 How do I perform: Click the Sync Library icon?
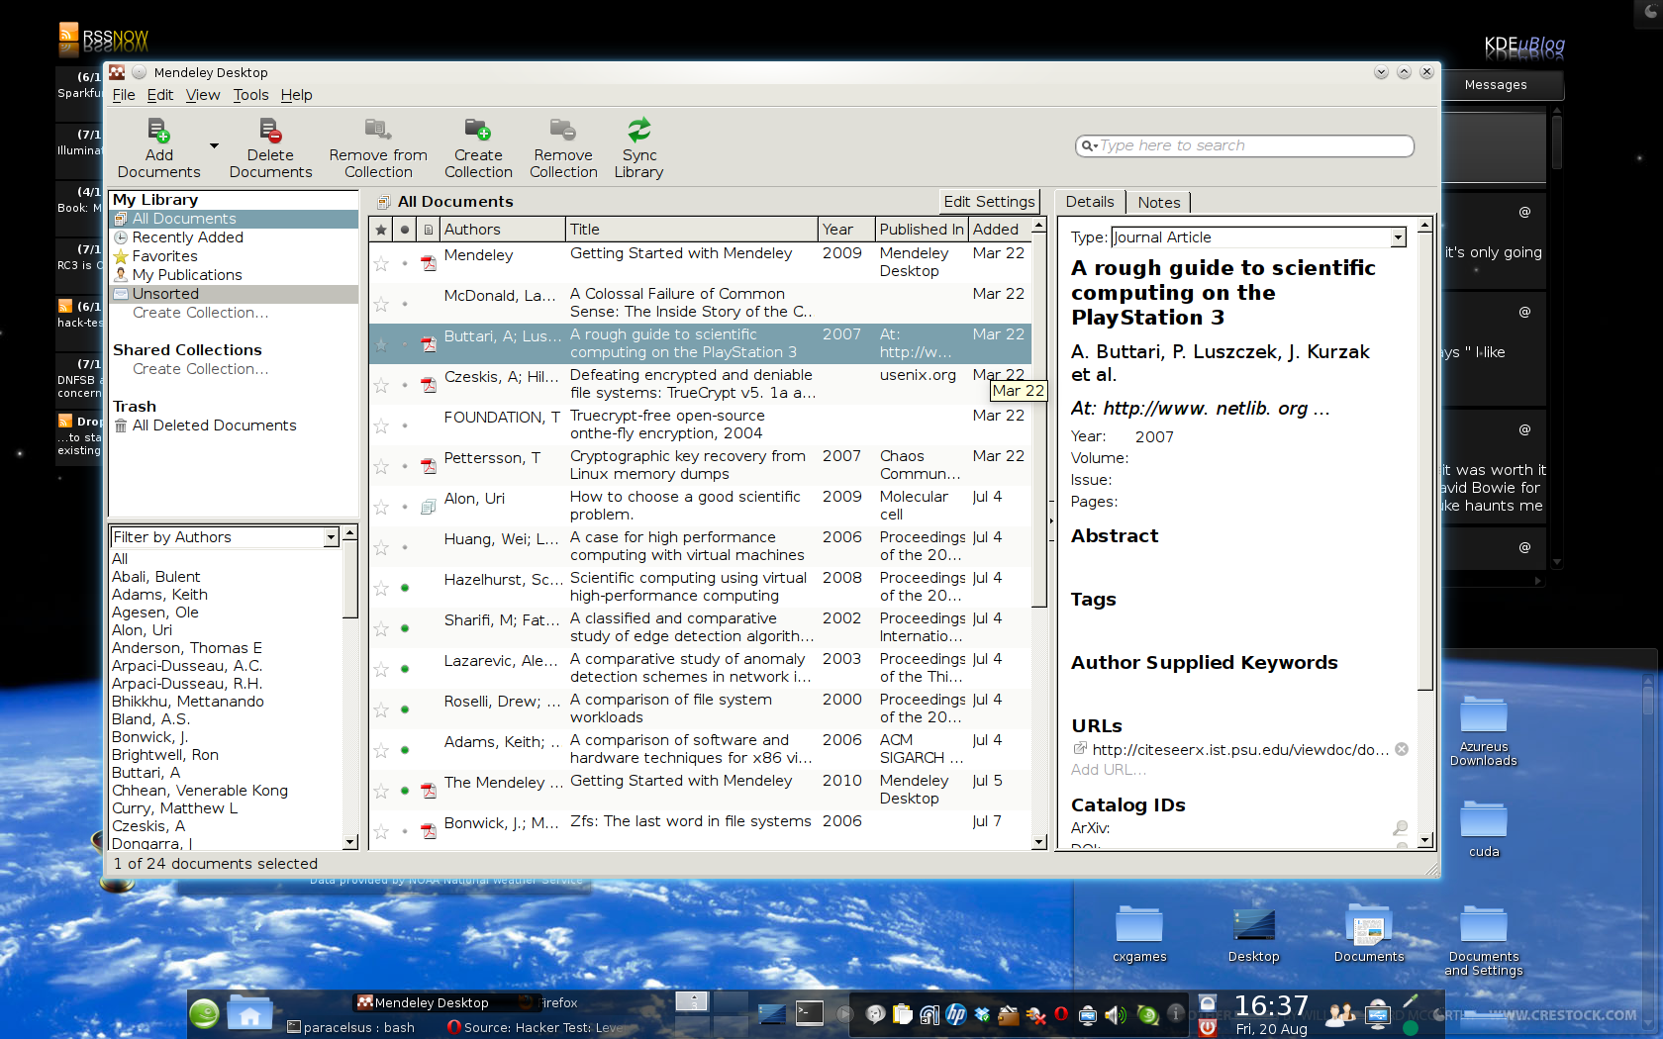(x=639, y=130)
